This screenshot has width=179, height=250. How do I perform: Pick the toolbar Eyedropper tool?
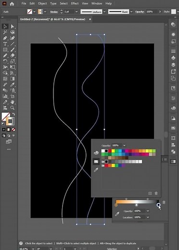tap(12, 85)
